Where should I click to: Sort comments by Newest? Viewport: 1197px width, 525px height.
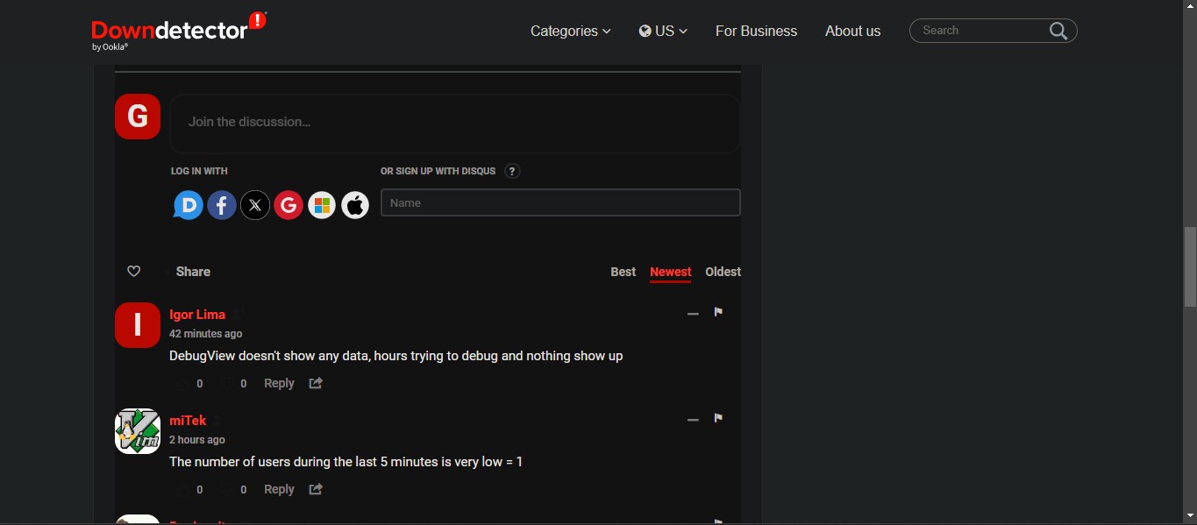pyautogui.click(x=671, y=272)
